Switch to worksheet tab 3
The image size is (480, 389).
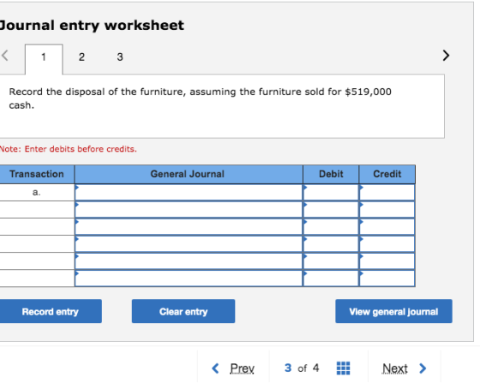(120, 57)
